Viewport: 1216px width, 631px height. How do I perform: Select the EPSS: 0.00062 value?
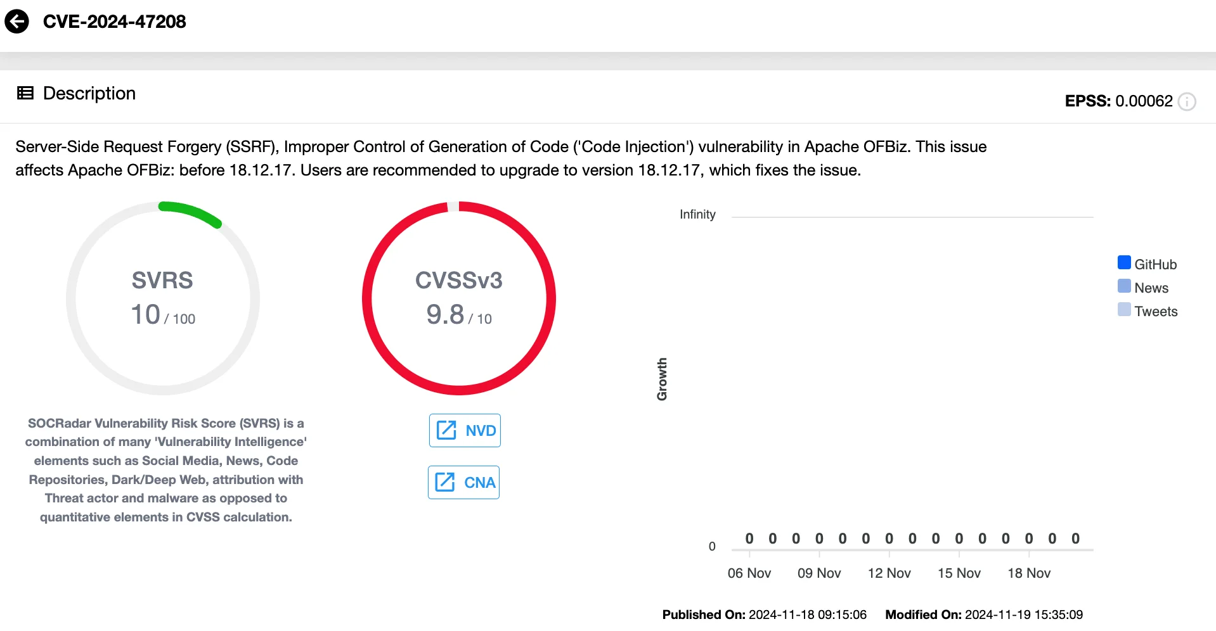click(1119, 101)
